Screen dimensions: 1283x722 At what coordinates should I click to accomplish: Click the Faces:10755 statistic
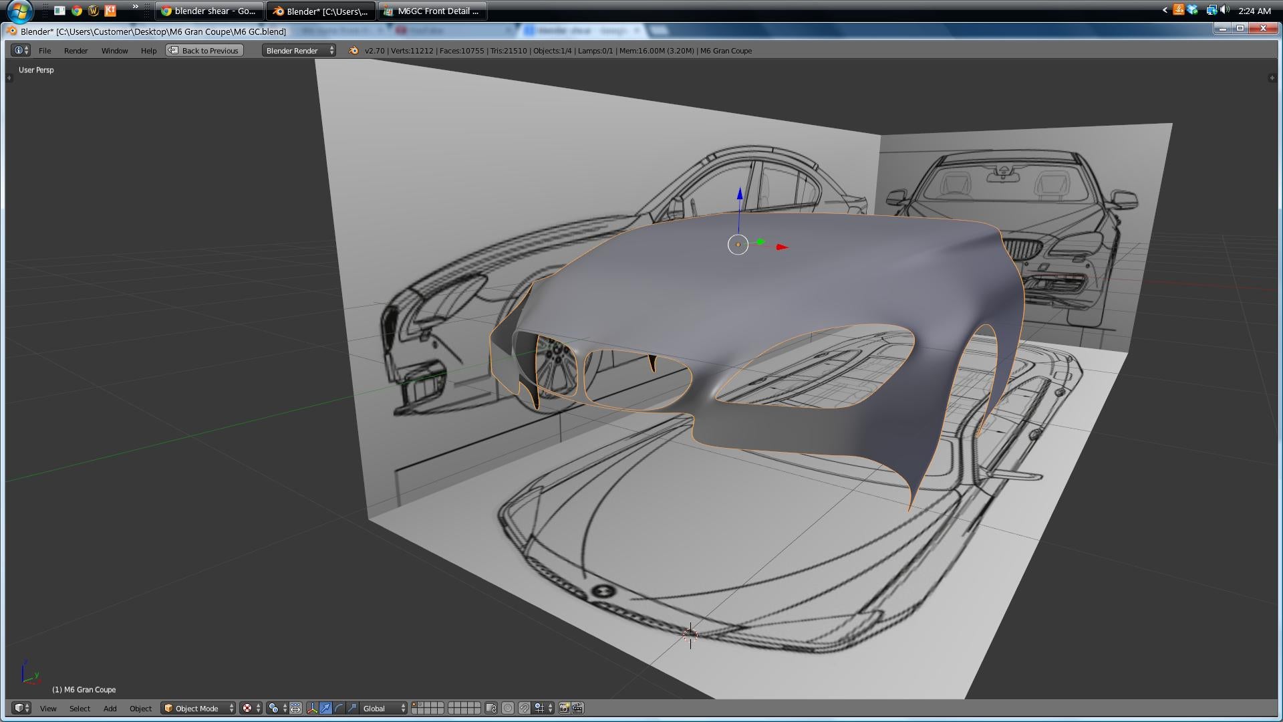[462, 51]
